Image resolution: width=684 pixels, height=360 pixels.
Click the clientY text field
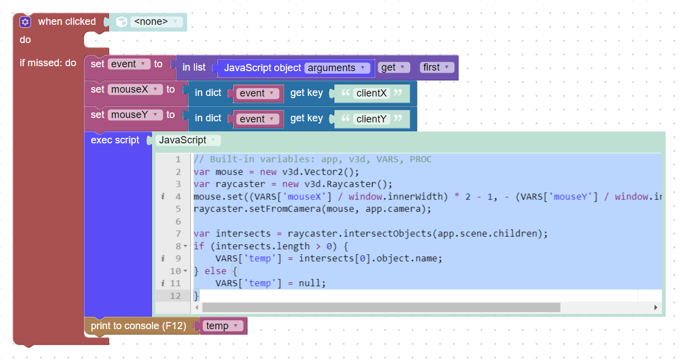pyautogui.click(x=371, y=119)
